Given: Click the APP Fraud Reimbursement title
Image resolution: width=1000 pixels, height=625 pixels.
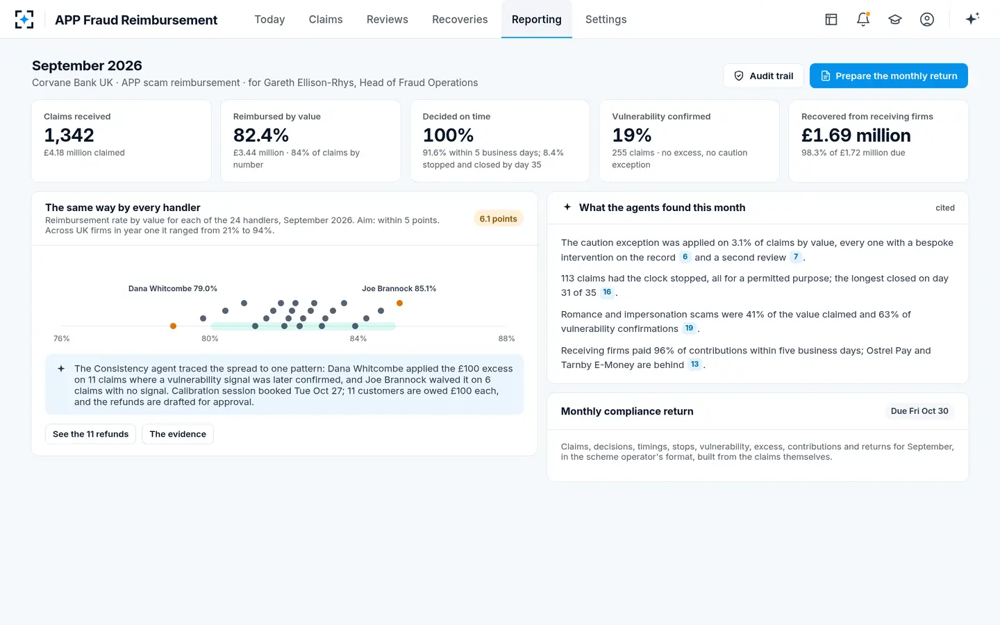Looking at the screenshot, I should (x=136, y=20).
